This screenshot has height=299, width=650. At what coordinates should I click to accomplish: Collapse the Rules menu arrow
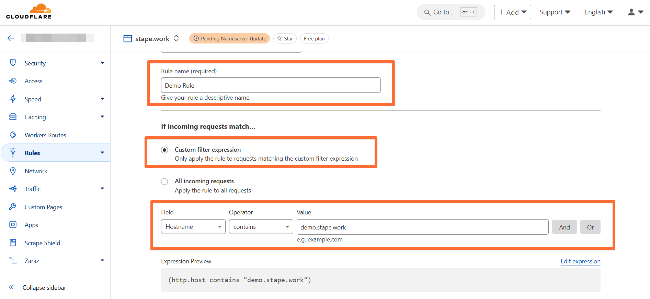pyautogui.click(x=102, y=153)
